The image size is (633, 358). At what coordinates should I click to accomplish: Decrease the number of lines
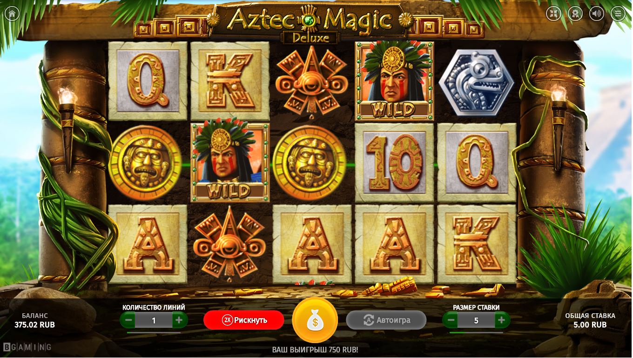(x=128, y=320)
